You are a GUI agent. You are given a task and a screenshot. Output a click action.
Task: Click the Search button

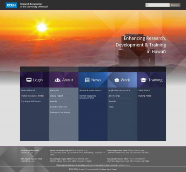(175, 5)
